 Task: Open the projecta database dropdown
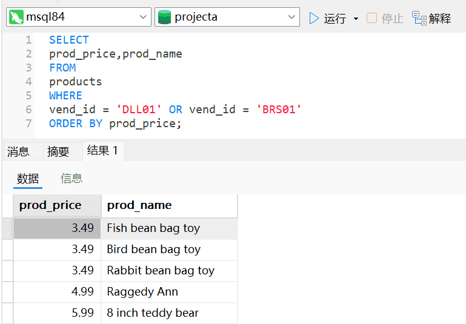[x=292, y=18]
